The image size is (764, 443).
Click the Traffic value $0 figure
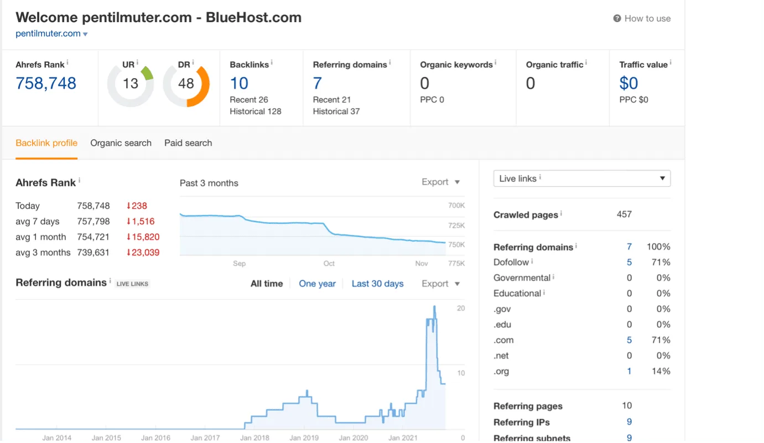628,83
